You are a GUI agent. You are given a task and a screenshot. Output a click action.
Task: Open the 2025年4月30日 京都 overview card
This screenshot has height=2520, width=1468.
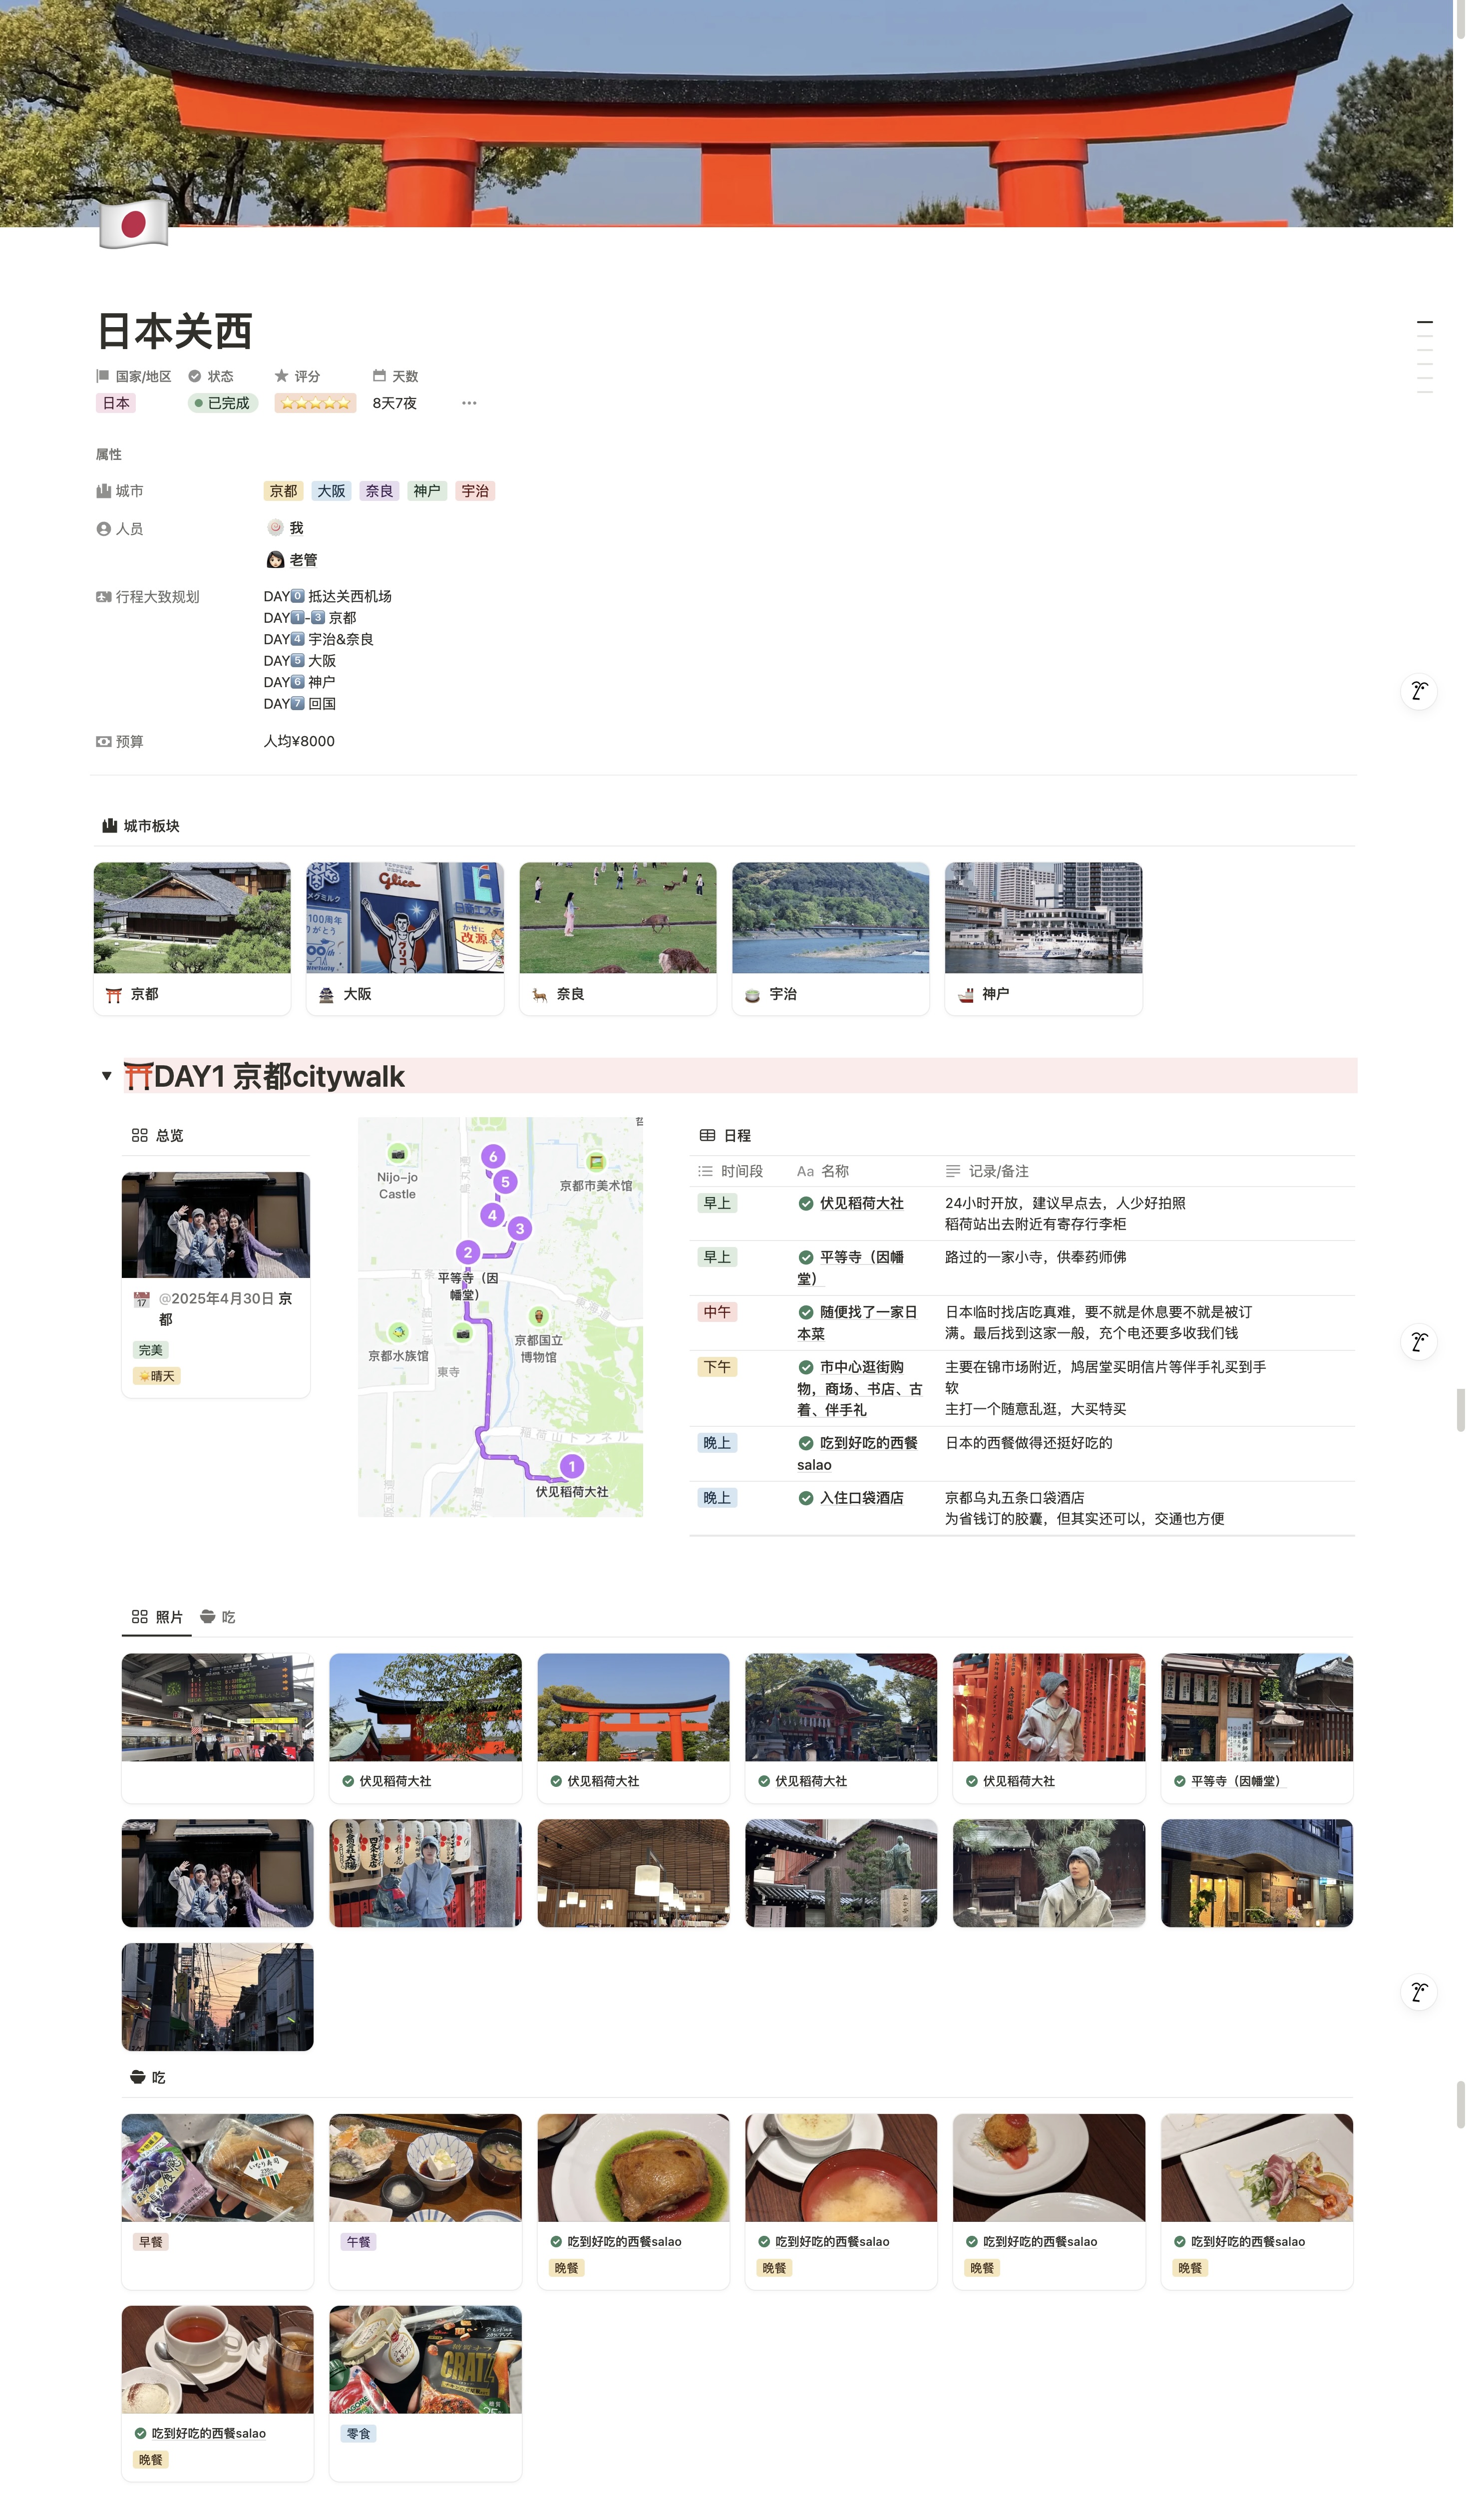[x=216, y=1284]
